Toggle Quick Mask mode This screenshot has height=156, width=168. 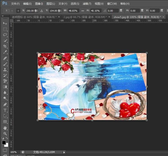(5, 150)
